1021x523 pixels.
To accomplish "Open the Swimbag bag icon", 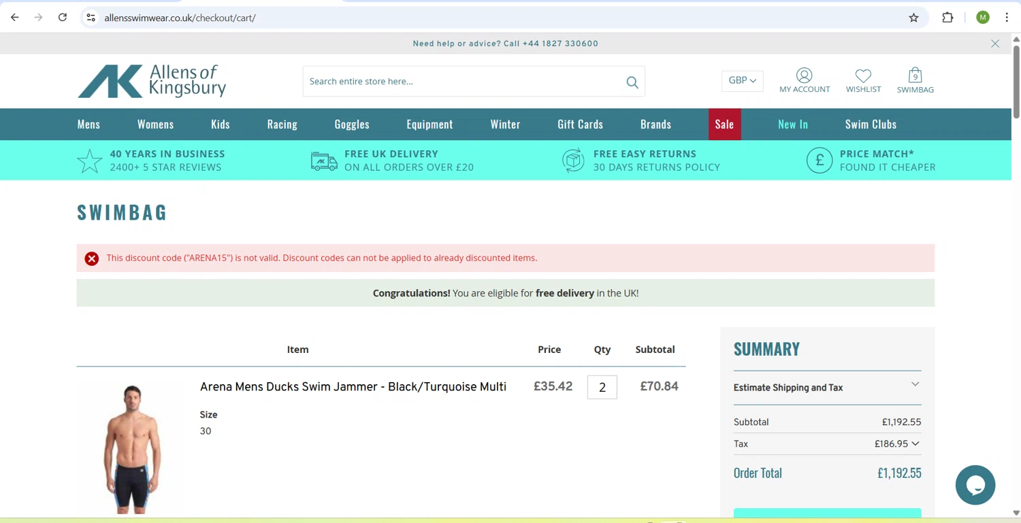I will [x=915, y=75].
